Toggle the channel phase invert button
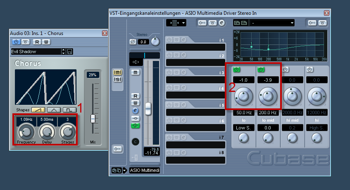The image size is (350, 190). coord(133,42)
